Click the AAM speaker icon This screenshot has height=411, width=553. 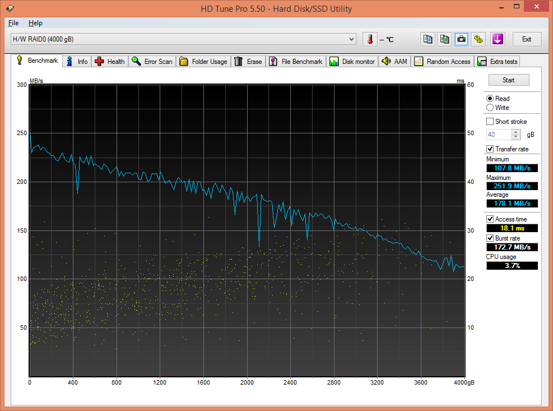coord(386,61)
